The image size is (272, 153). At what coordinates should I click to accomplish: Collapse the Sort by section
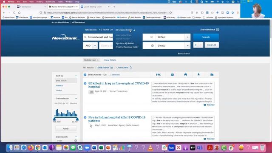click(76, 76)
